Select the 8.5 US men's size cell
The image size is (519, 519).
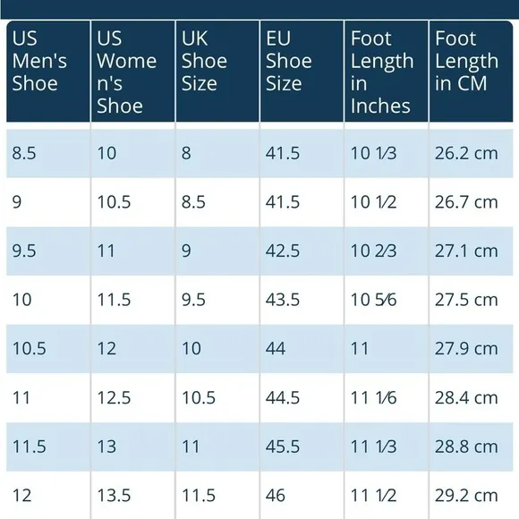coord(48,153)
